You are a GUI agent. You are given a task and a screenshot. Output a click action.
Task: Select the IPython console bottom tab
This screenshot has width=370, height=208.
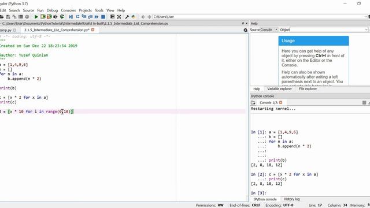point(265,199)
